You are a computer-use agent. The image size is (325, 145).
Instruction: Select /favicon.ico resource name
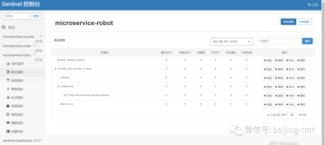[x=67, y=104]
